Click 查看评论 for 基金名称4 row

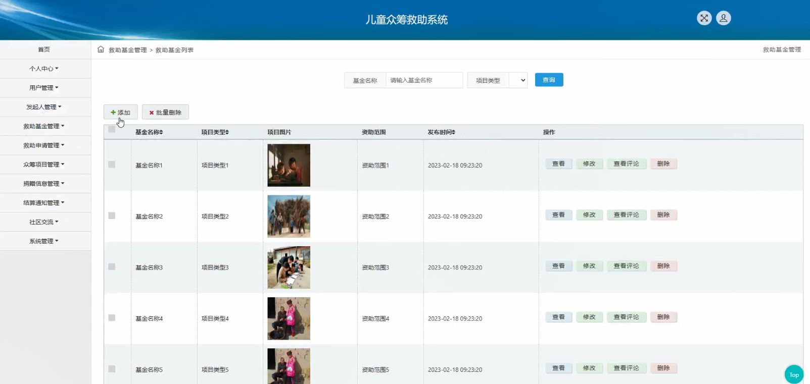[x=627, y=317]
